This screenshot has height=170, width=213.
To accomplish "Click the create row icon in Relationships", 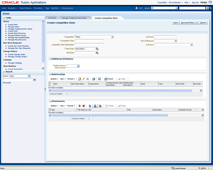I will (79, 79).
